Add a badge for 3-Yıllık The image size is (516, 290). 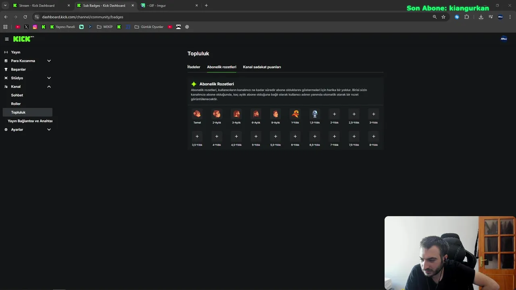coord(374,114)
